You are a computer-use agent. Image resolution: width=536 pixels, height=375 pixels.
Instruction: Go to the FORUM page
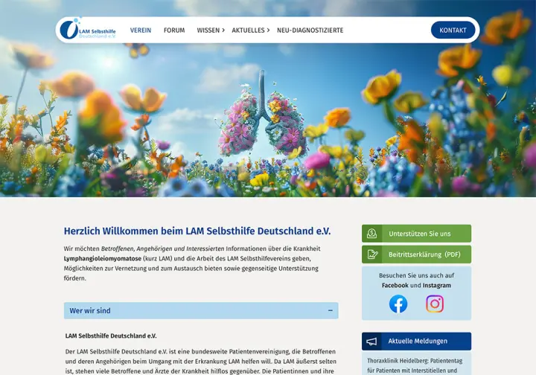[174, 30]
